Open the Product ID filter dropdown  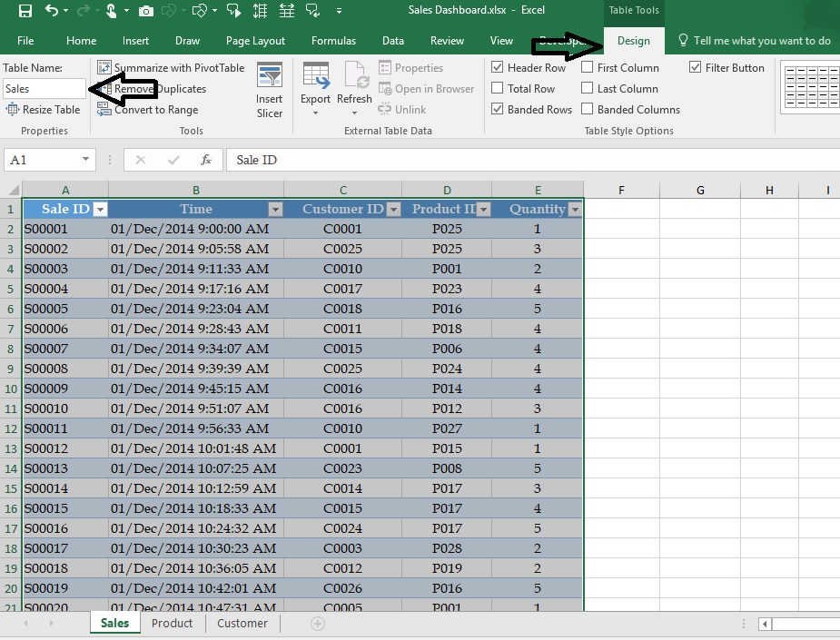click(483, 210)
